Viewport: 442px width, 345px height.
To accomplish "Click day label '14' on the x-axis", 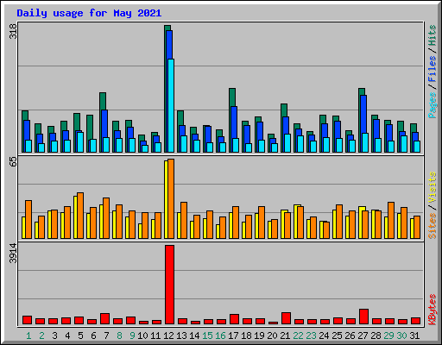I will tap(194, 336).
